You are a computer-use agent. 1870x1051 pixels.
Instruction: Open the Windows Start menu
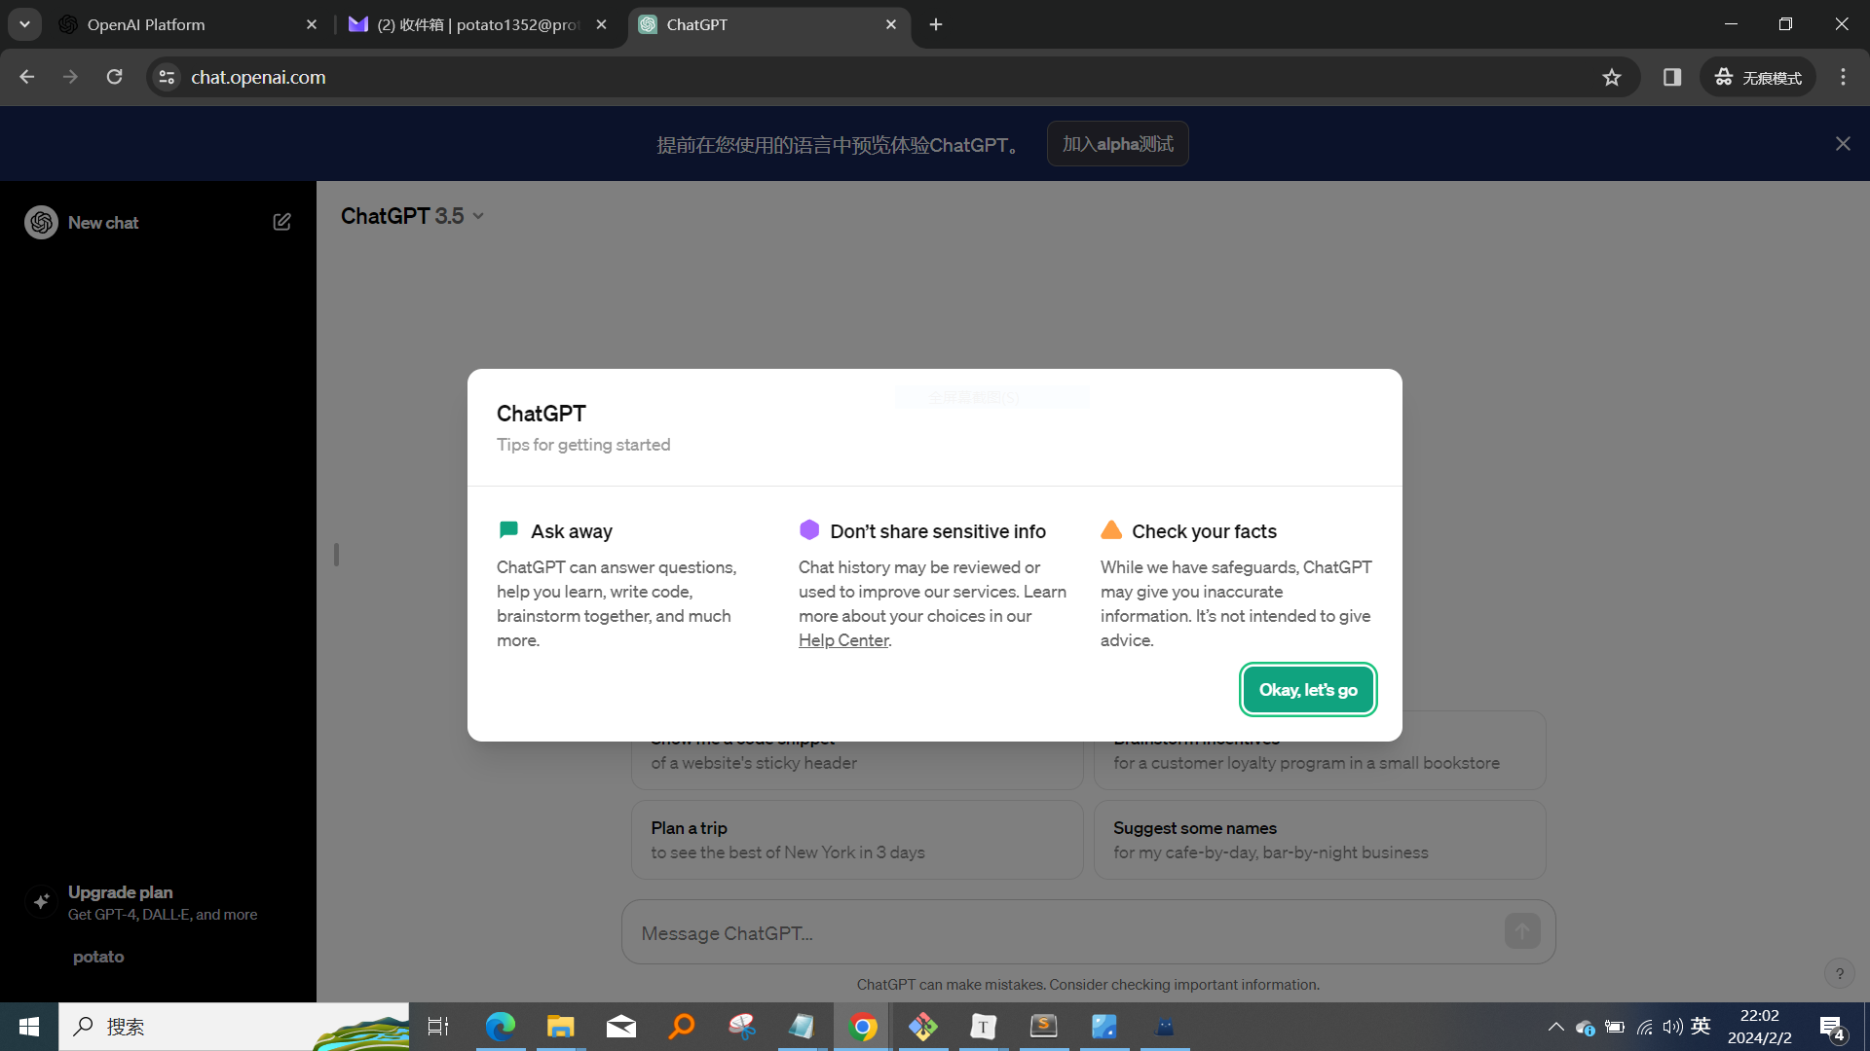[29, 1027]
